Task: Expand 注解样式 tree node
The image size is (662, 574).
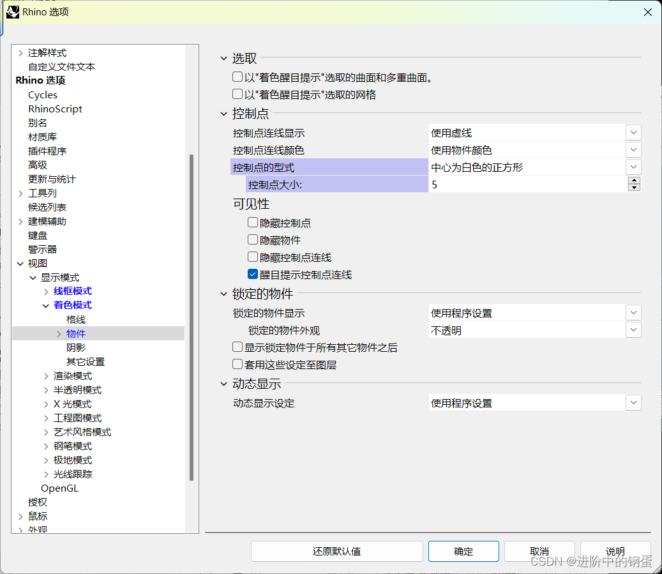Action: 20,53
